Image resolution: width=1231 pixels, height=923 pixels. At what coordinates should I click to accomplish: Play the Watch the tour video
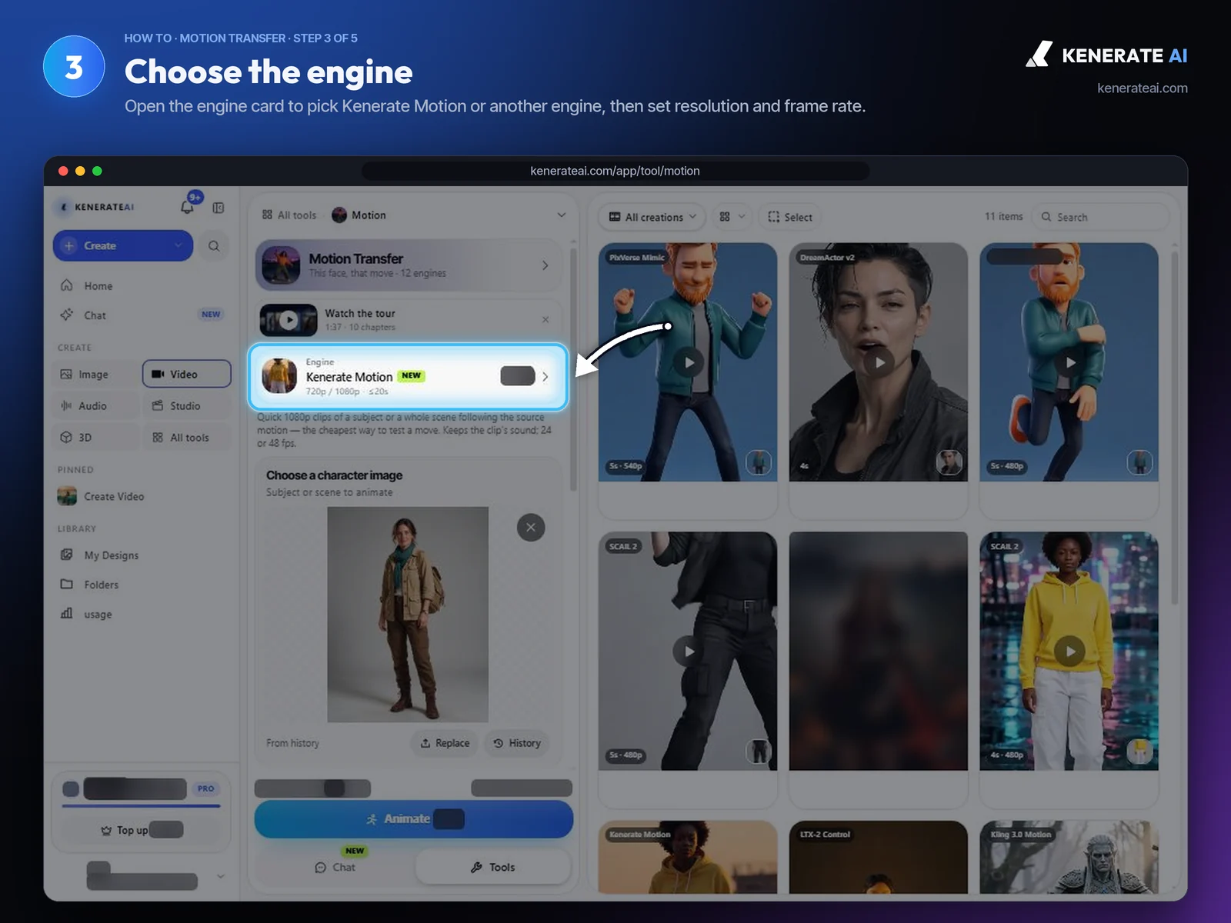(289, 320)
